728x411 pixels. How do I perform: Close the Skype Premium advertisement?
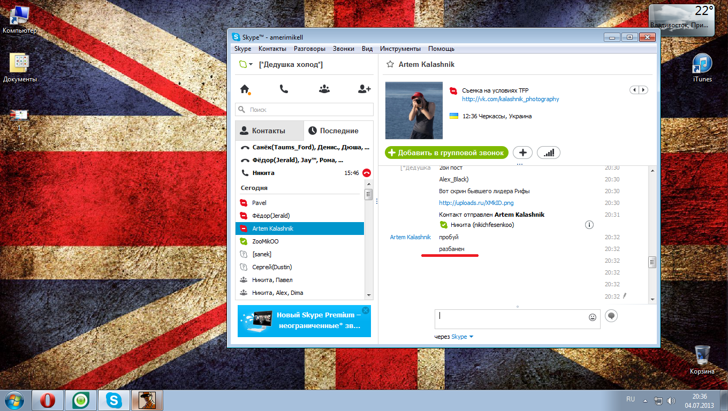tap(366, 310)
